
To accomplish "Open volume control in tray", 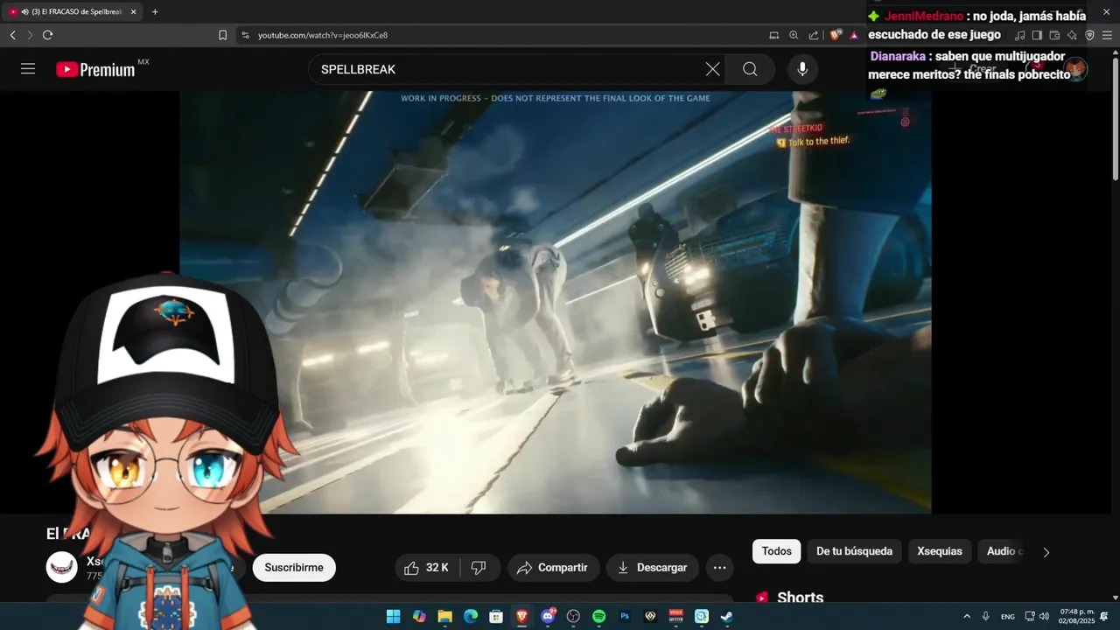I will tap(1044, 616).
